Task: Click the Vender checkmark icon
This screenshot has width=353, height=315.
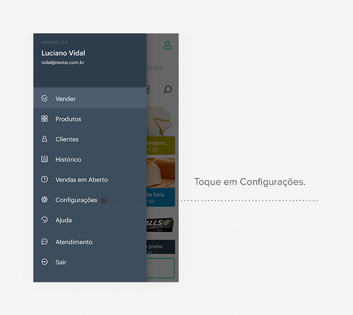Action: coord(44,98)
